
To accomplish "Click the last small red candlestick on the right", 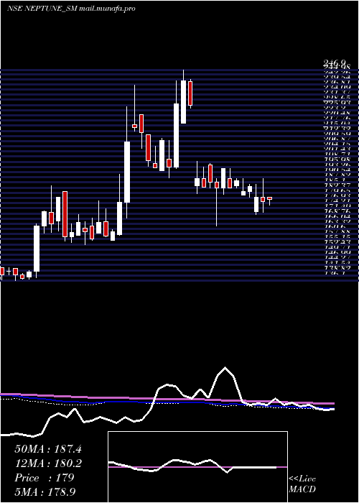I will (x=269, y=198).
